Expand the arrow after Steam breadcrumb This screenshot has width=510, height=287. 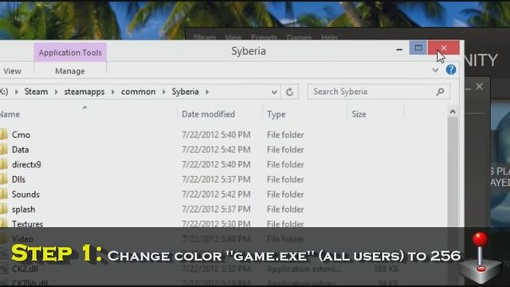56,92
